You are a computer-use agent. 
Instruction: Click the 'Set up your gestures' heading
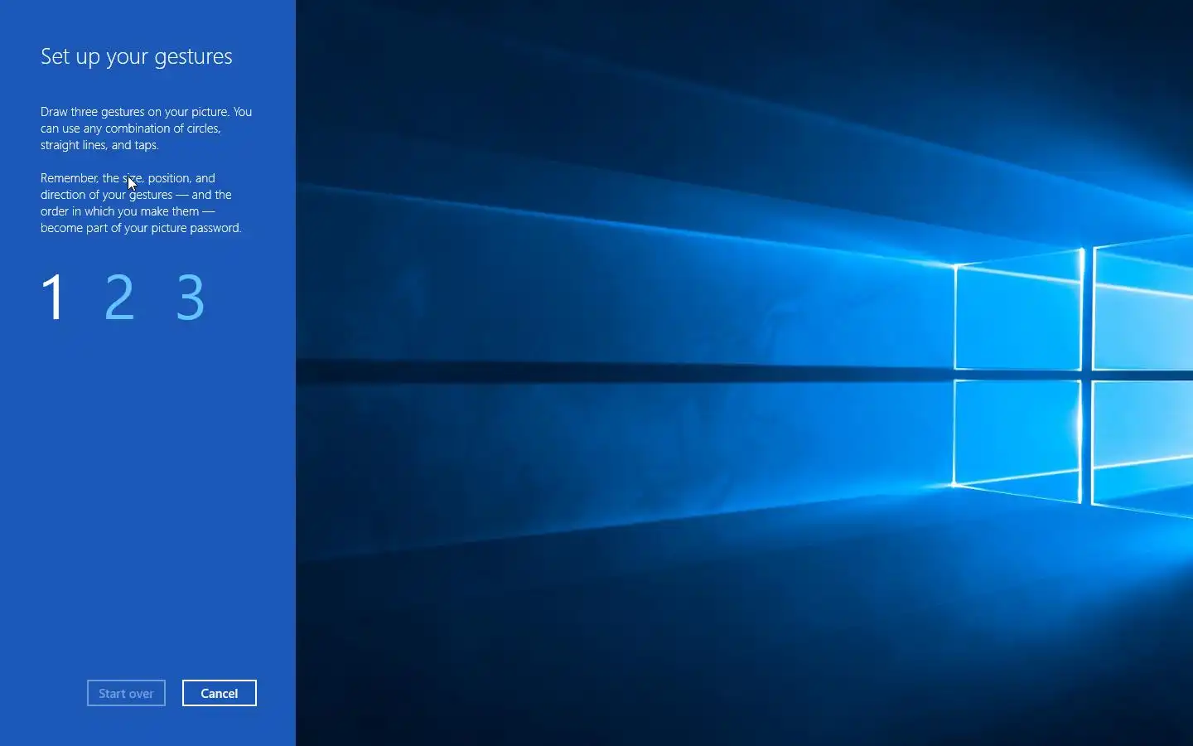(x=137, y=56)
